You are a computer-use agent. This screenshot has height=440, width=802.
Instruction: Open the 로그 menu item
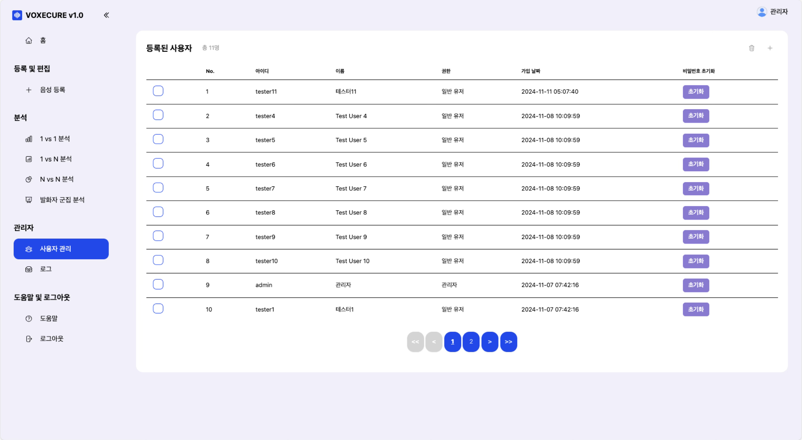pos(45,269)
